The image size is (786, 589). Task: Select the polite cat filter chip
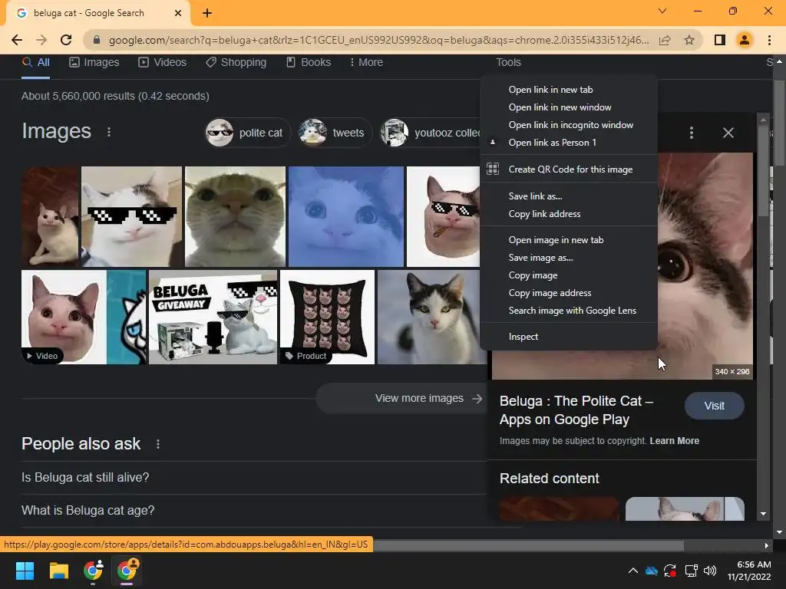[x=248, y=133]
